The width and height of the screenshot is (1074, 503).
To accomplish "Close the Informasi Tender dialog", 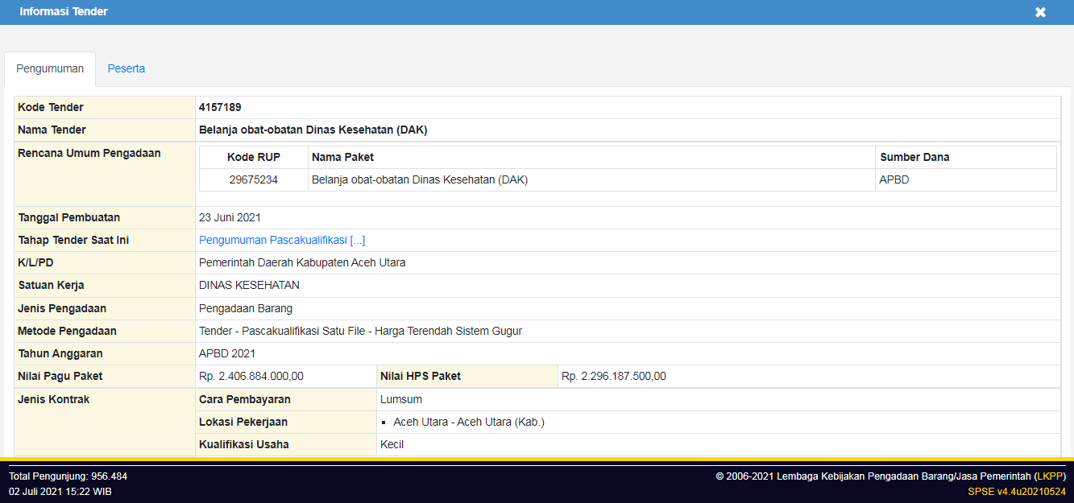I will (x=1040, y=12).
